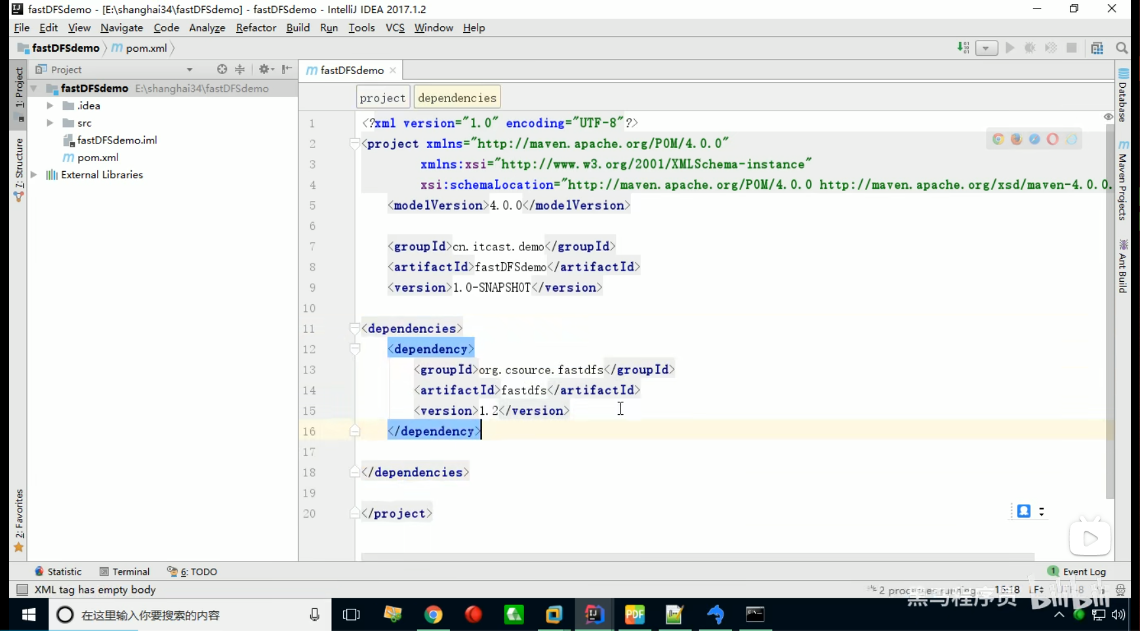Open the run configuration dropdown
The image size is (1140, 631).
987,48
